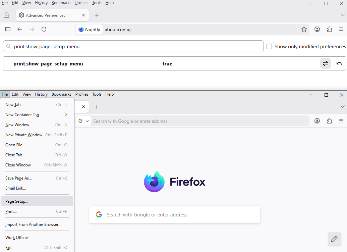
Task: Open new tab plus in top window
Action: (97, 15)
